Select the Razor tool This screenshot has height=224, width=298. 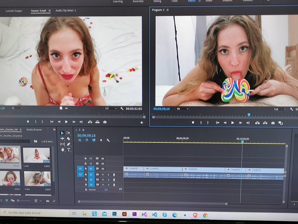pyautogui.click(x=68, y=138)
